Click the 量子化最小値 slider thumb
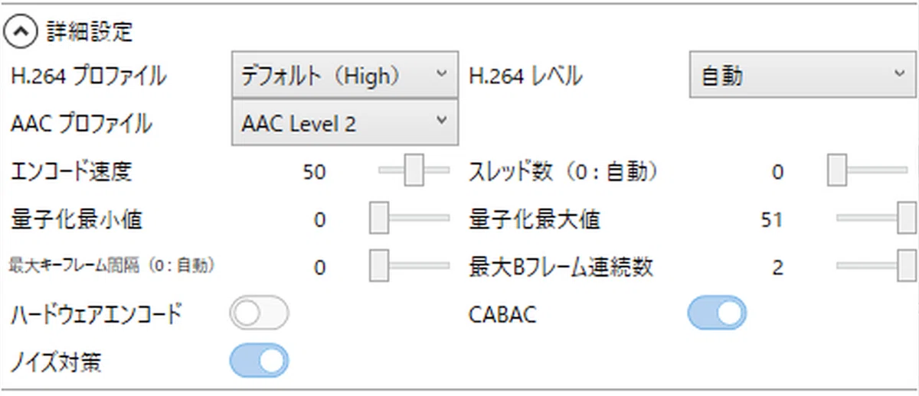The width and height of the screenshot is (919, 396). (379, 219)
